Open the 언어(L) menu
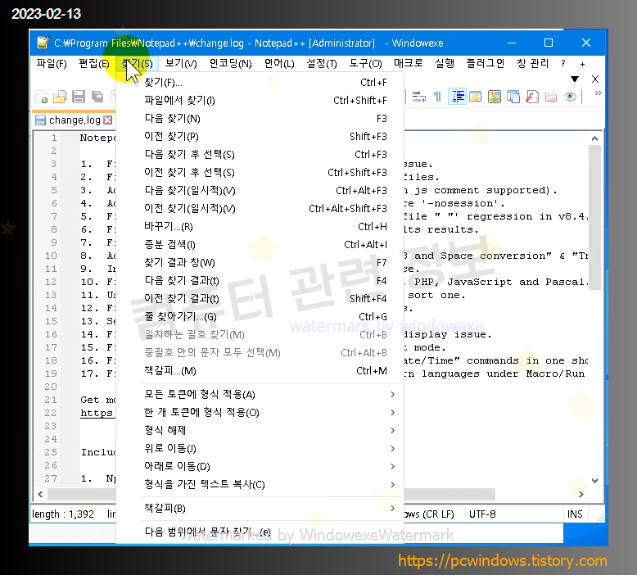This screenshot has height=575, width=637. pyautogui.click(x=279, y=63)
